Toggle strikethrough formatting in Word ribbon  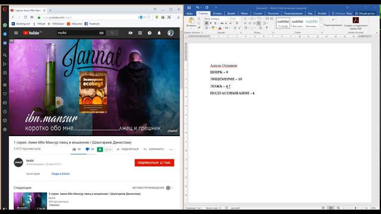pos(222,23)
